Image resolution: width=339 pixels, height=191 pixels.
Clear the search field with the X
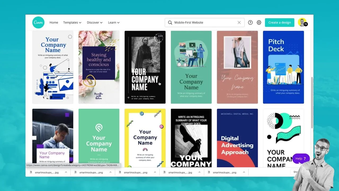pyautogui.click(x=239, y=23)
